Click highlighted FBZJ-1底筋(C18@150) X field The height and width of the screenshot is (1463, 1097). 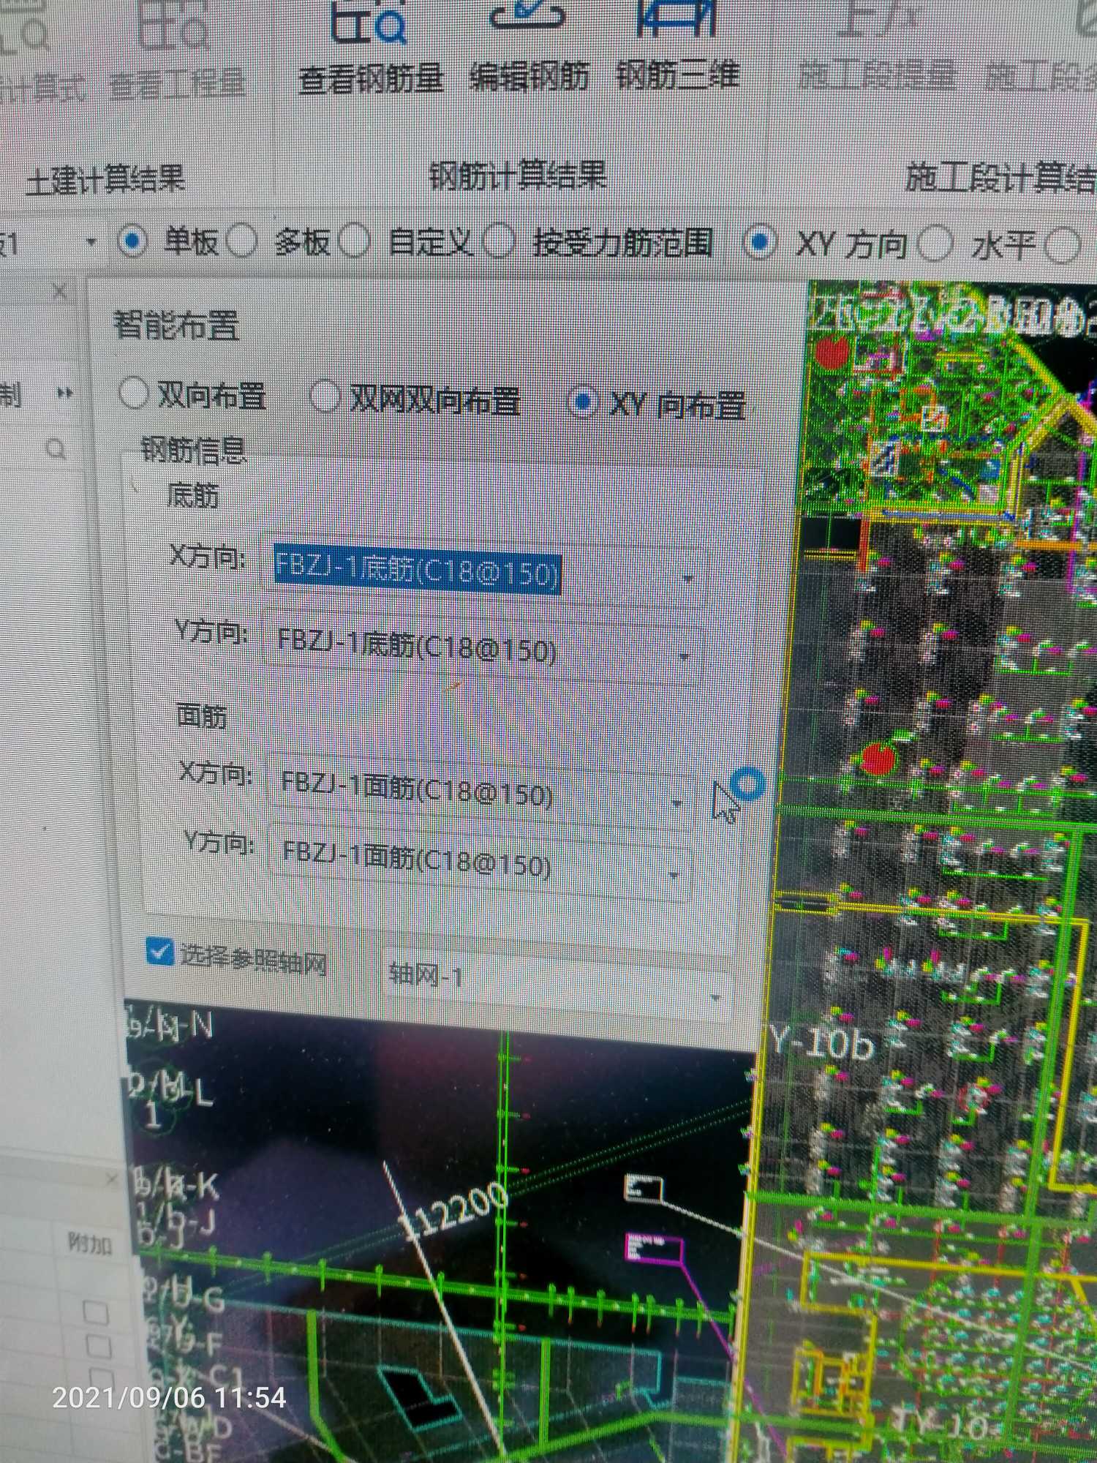418,571
